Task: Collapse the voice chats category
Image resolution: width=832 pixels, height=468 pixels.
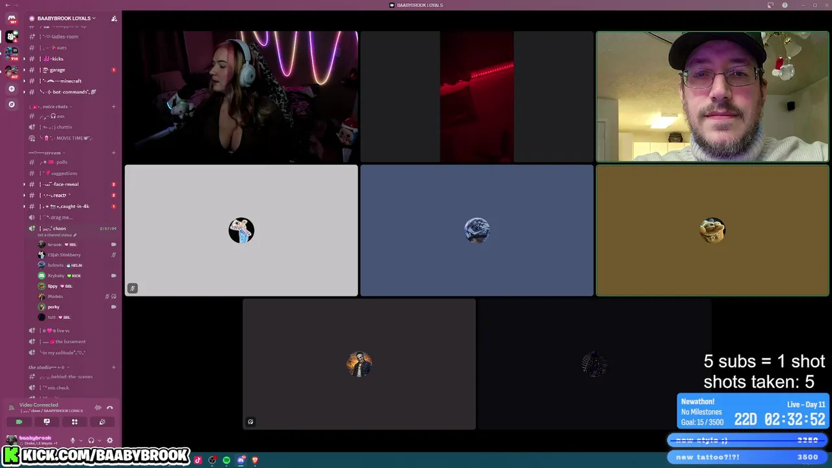Action: tap(50, 107)
